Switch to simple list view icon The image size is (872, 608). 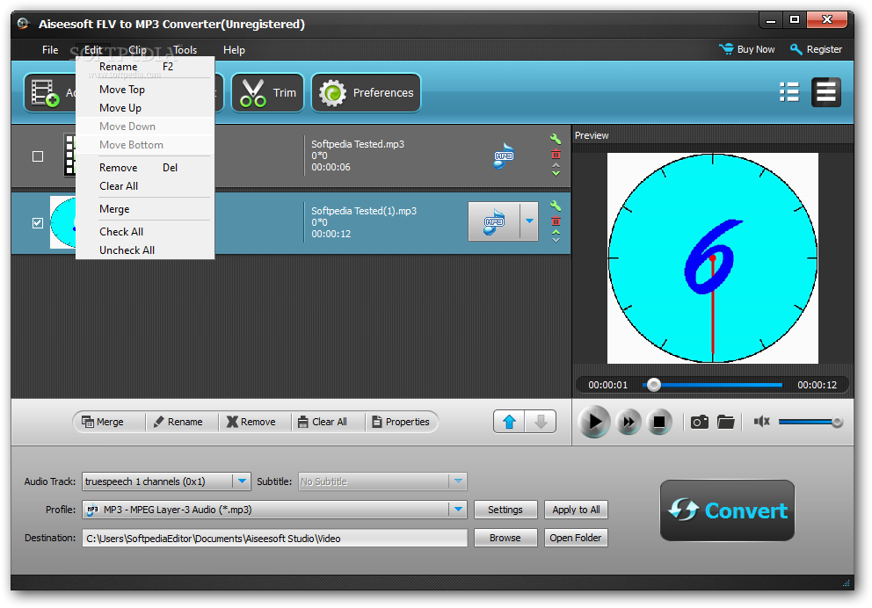[x=789, y=92]
